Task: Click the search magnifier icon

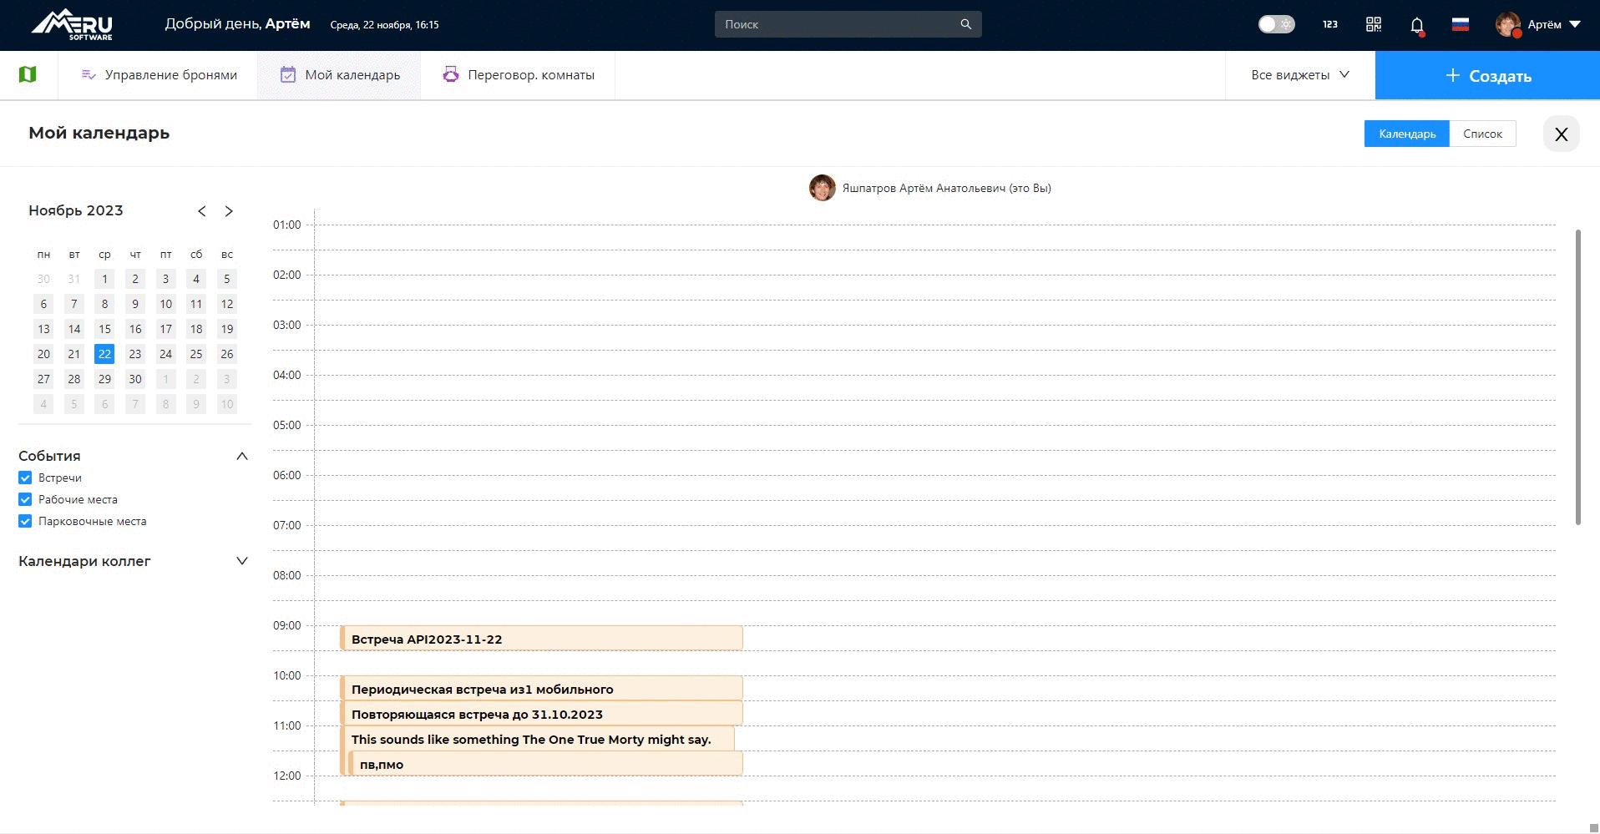Action: point(965,24)
